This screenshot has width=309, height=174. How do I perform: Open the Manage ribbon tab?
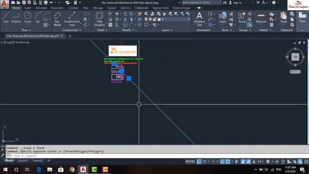pyautogui.click(x=98, y=8)
